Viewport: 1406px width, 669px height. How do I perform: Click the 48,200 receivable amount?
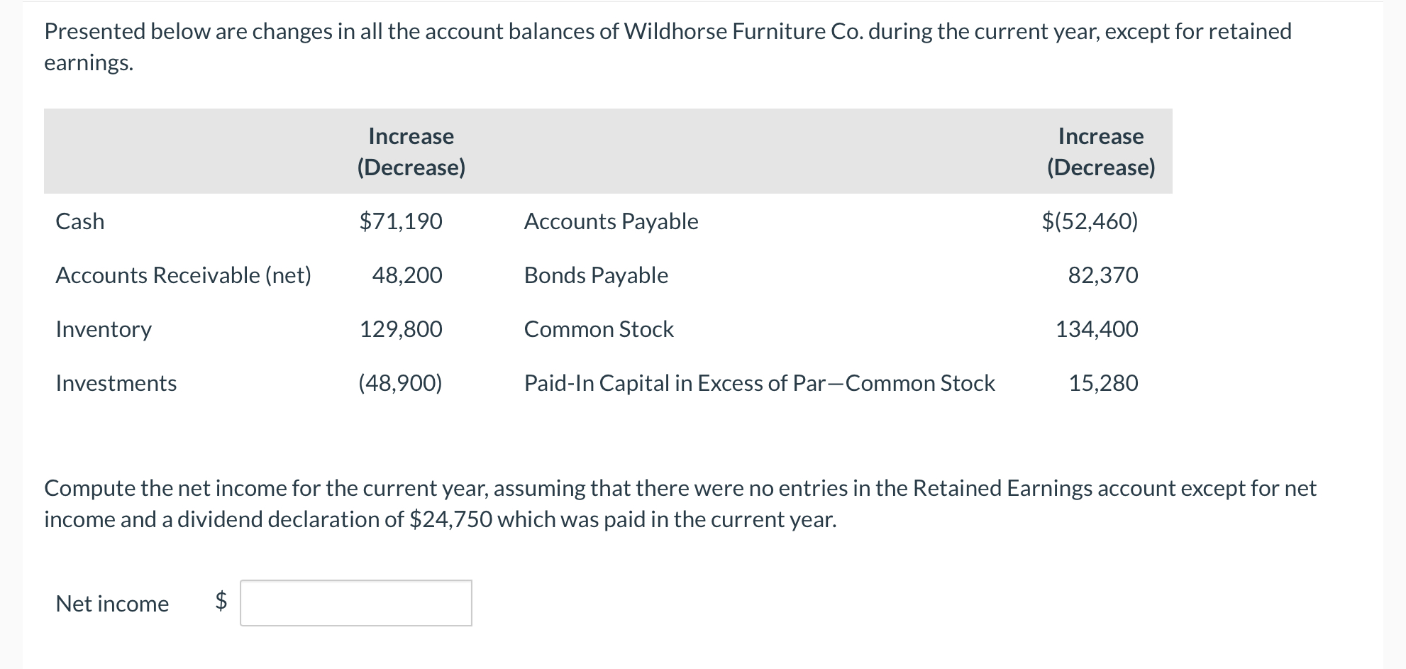pos(406,275)
